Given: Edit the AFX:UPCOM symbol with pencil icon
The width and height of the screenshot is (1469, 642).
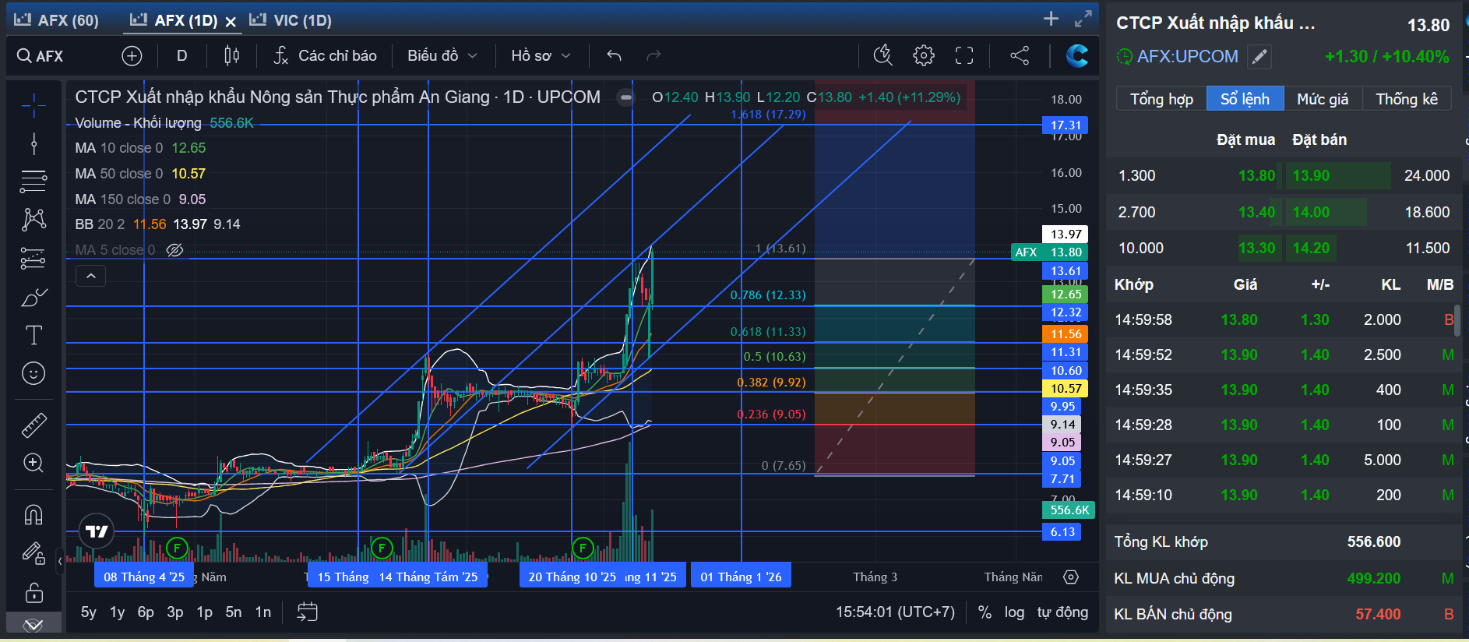Looking at the screenshot, I should (1259, 56).
